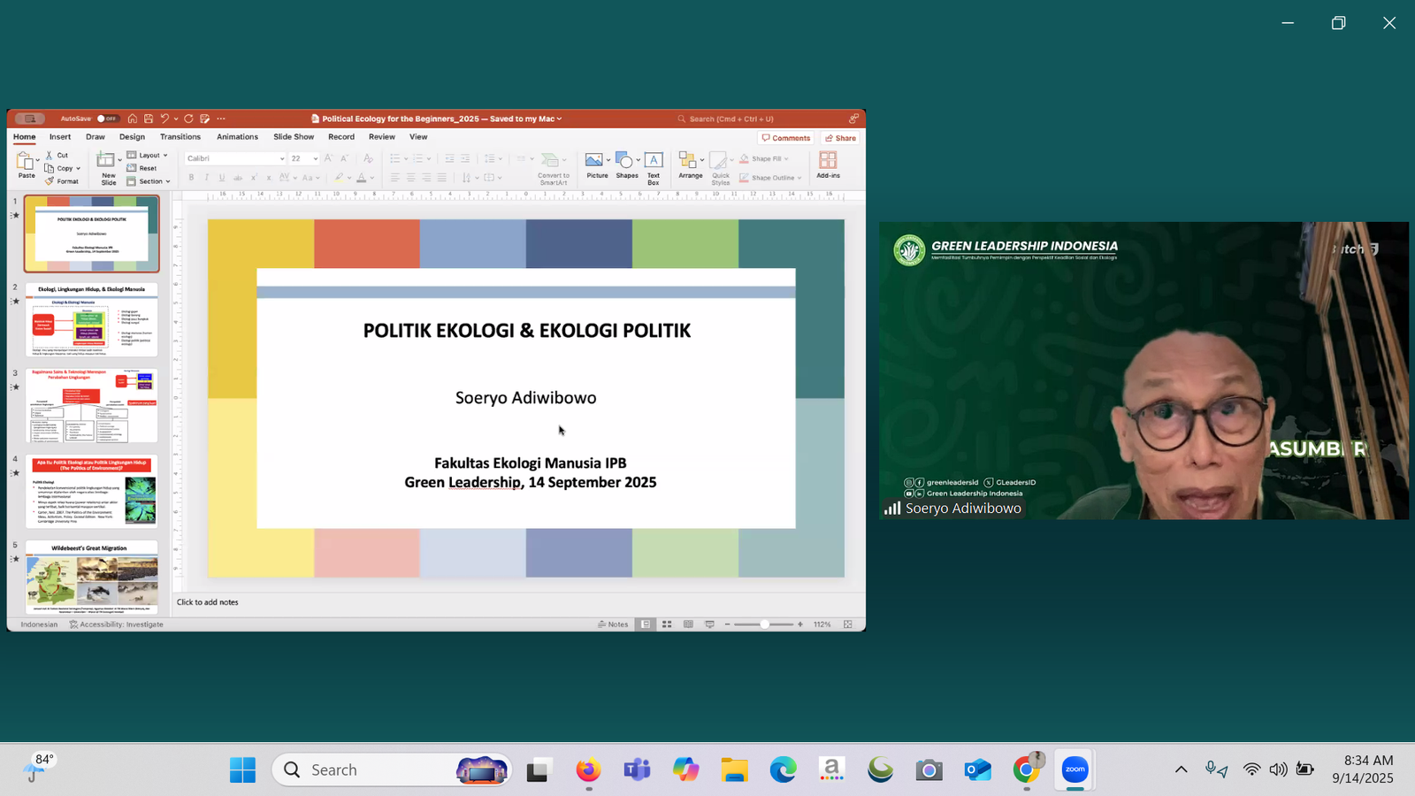
Task: Open the Comments pane
Action: (x=786, y=138)
